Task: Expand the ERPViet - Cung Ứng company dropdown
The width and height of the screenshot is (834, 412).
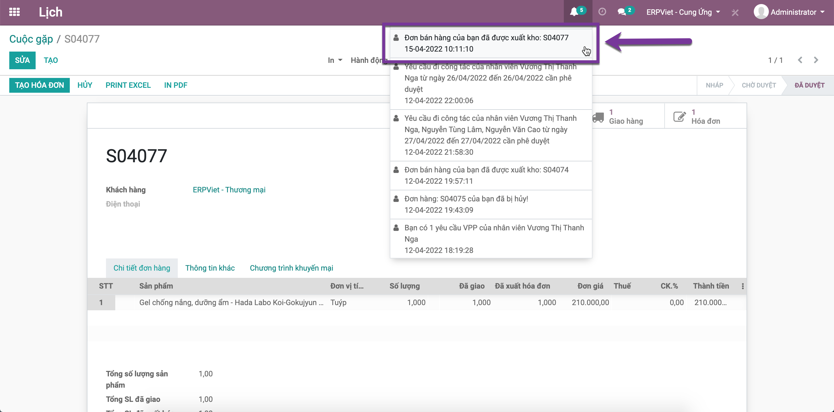Action: click(x=683, y=12)
